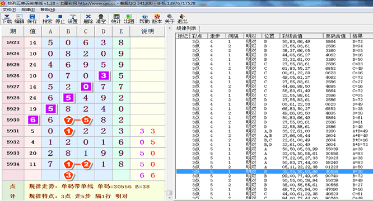This screenshot has height=201, width=373.
Task: Select the list row with result C=83
Action: click(x=274, y=64)
